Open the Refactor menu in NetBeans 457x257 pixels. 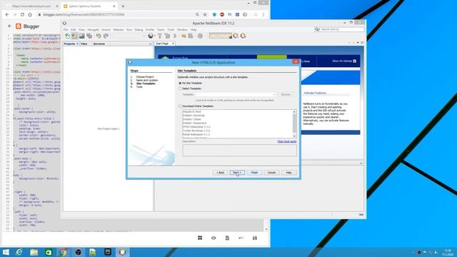coord(119,30)
